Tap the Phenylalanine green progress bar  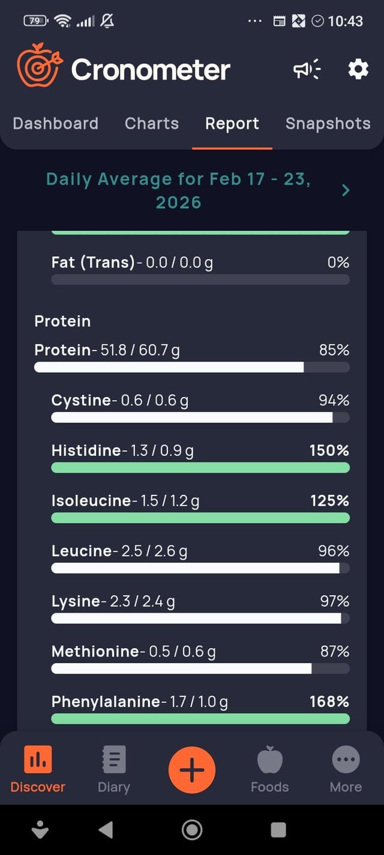pos(200,719)
